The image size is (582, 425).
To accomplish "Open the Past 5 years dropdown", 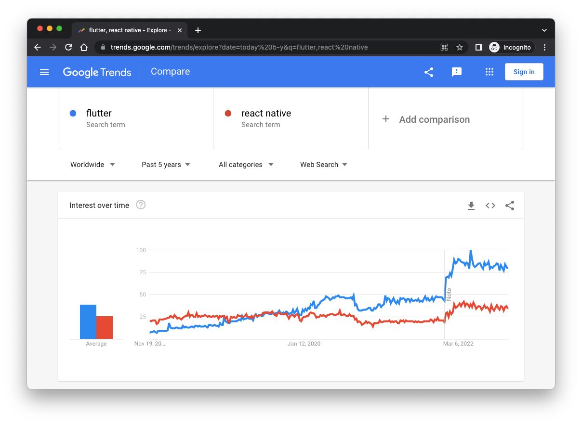I will click(x=166, y=165).
